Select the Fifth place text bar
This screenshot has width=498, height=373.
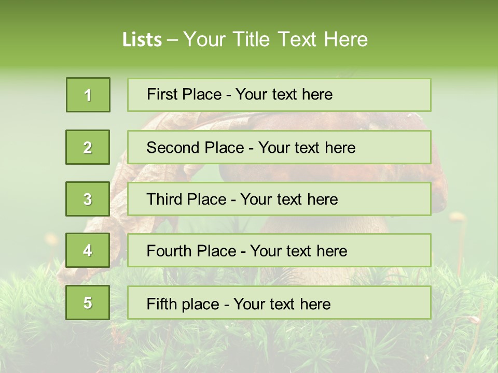click(x=279, y=302)
